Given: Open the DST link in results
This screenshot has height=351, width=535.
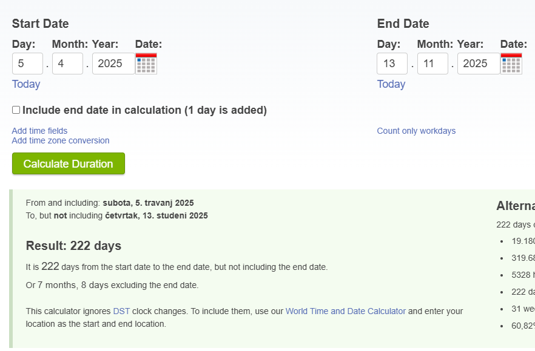Looking at the screenshot, I should click(x=121, y=311).
